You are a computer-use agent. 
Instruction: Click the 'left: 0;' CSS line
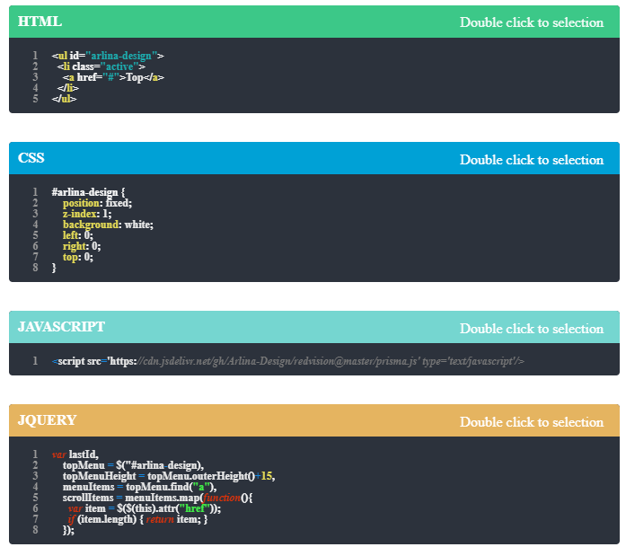pos(78,235)
